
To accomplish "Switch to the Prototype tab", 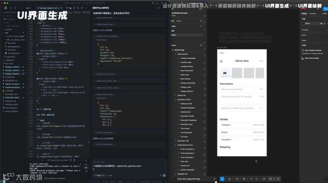I will (312, 14).
